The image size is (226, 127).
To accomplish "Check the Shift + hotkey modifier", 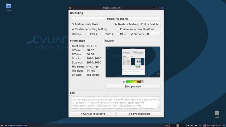I will (102, 34).
